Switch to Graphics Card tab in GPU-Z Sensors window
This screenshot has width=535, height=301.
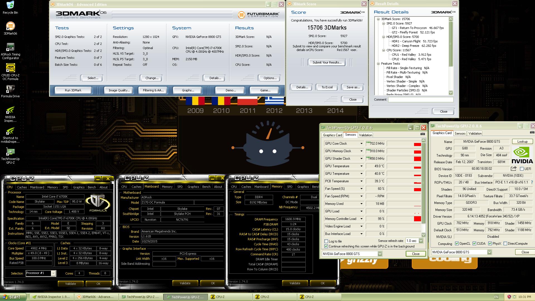tap(332, 135)
